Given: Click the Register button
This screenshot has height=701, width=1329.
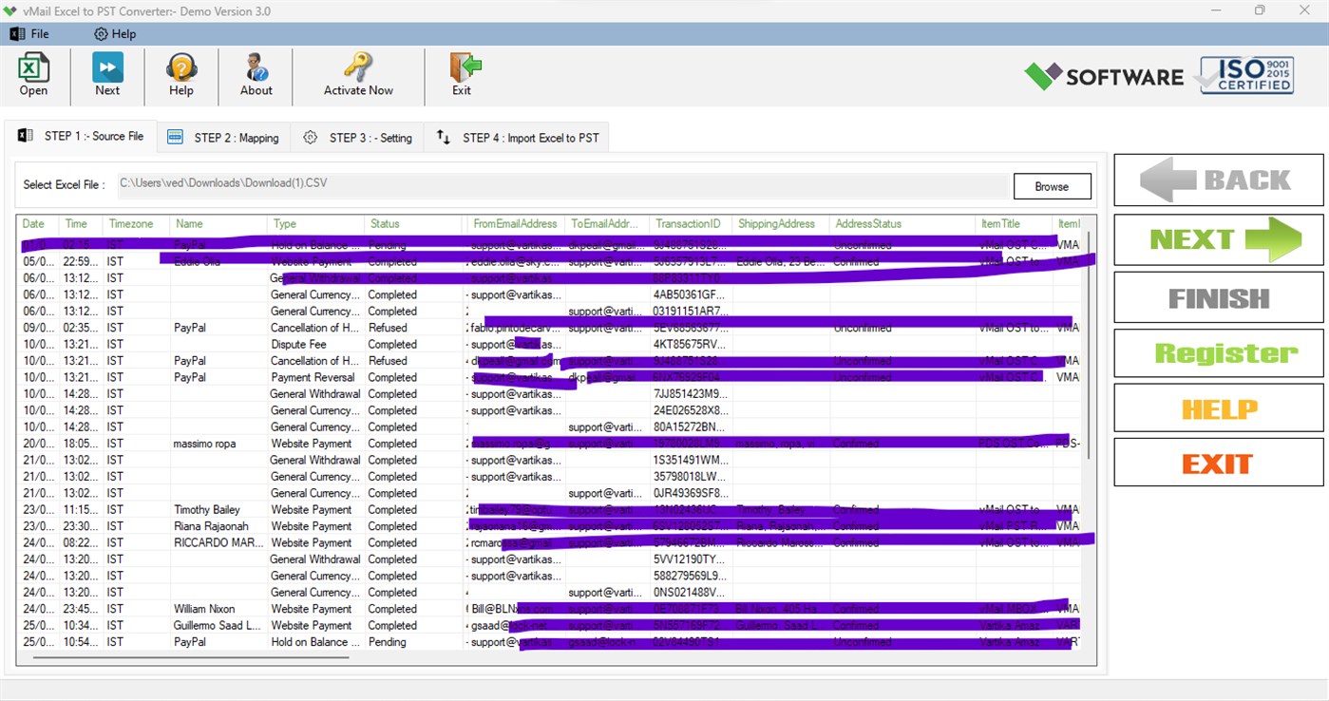Looking at the screenshot, I should 1217,352.
